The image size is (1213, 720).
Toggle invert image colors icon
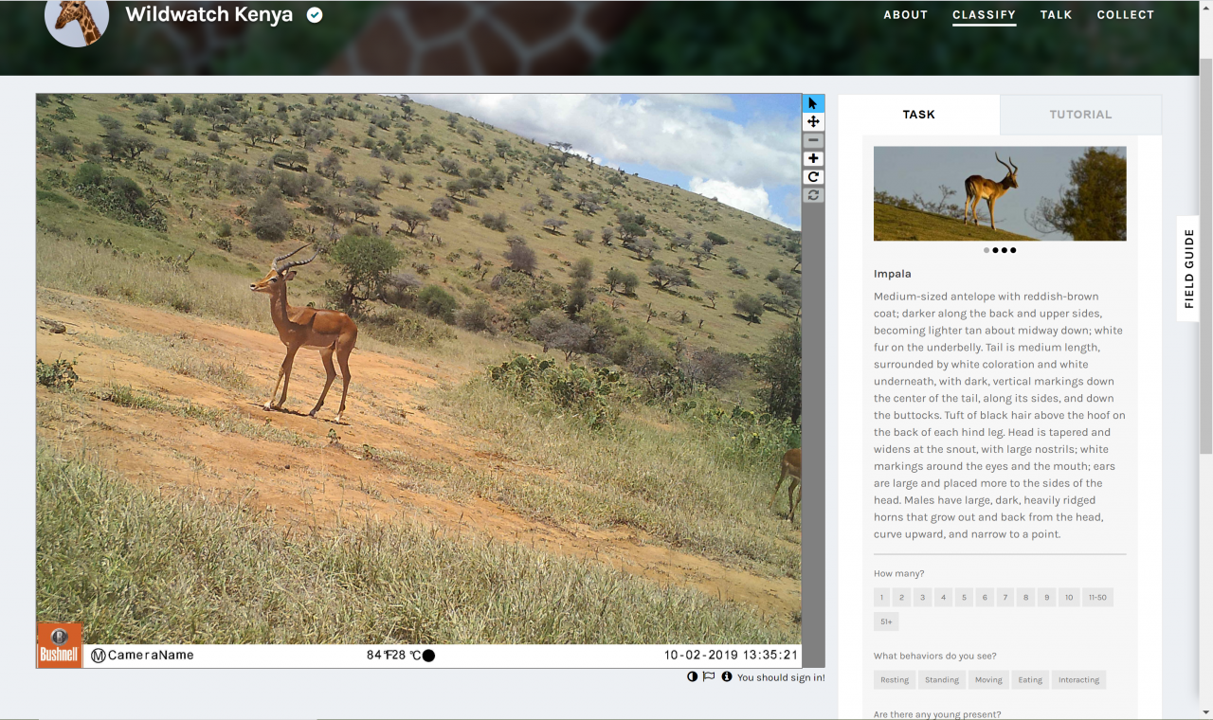click(x=693, y=676)
